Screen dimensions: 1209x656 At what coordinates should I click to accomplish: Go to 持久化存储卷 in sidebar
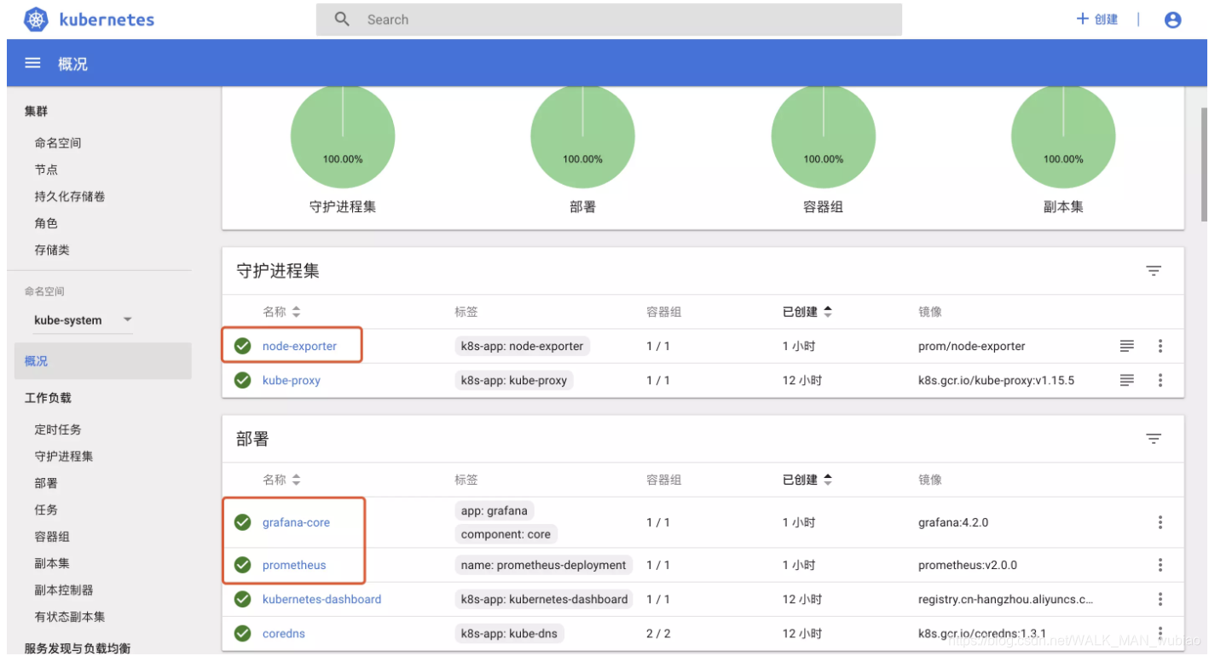coord(70,196)
